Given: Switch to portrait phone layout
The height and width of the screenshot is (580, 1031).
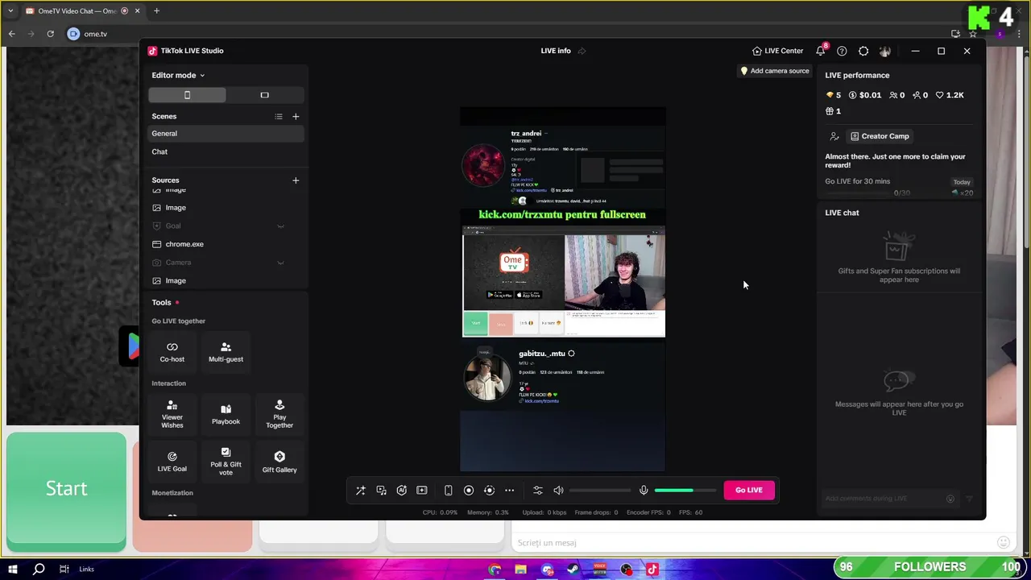Looking at the screenshot, I should pyautogui.click(x=187, y=95).
